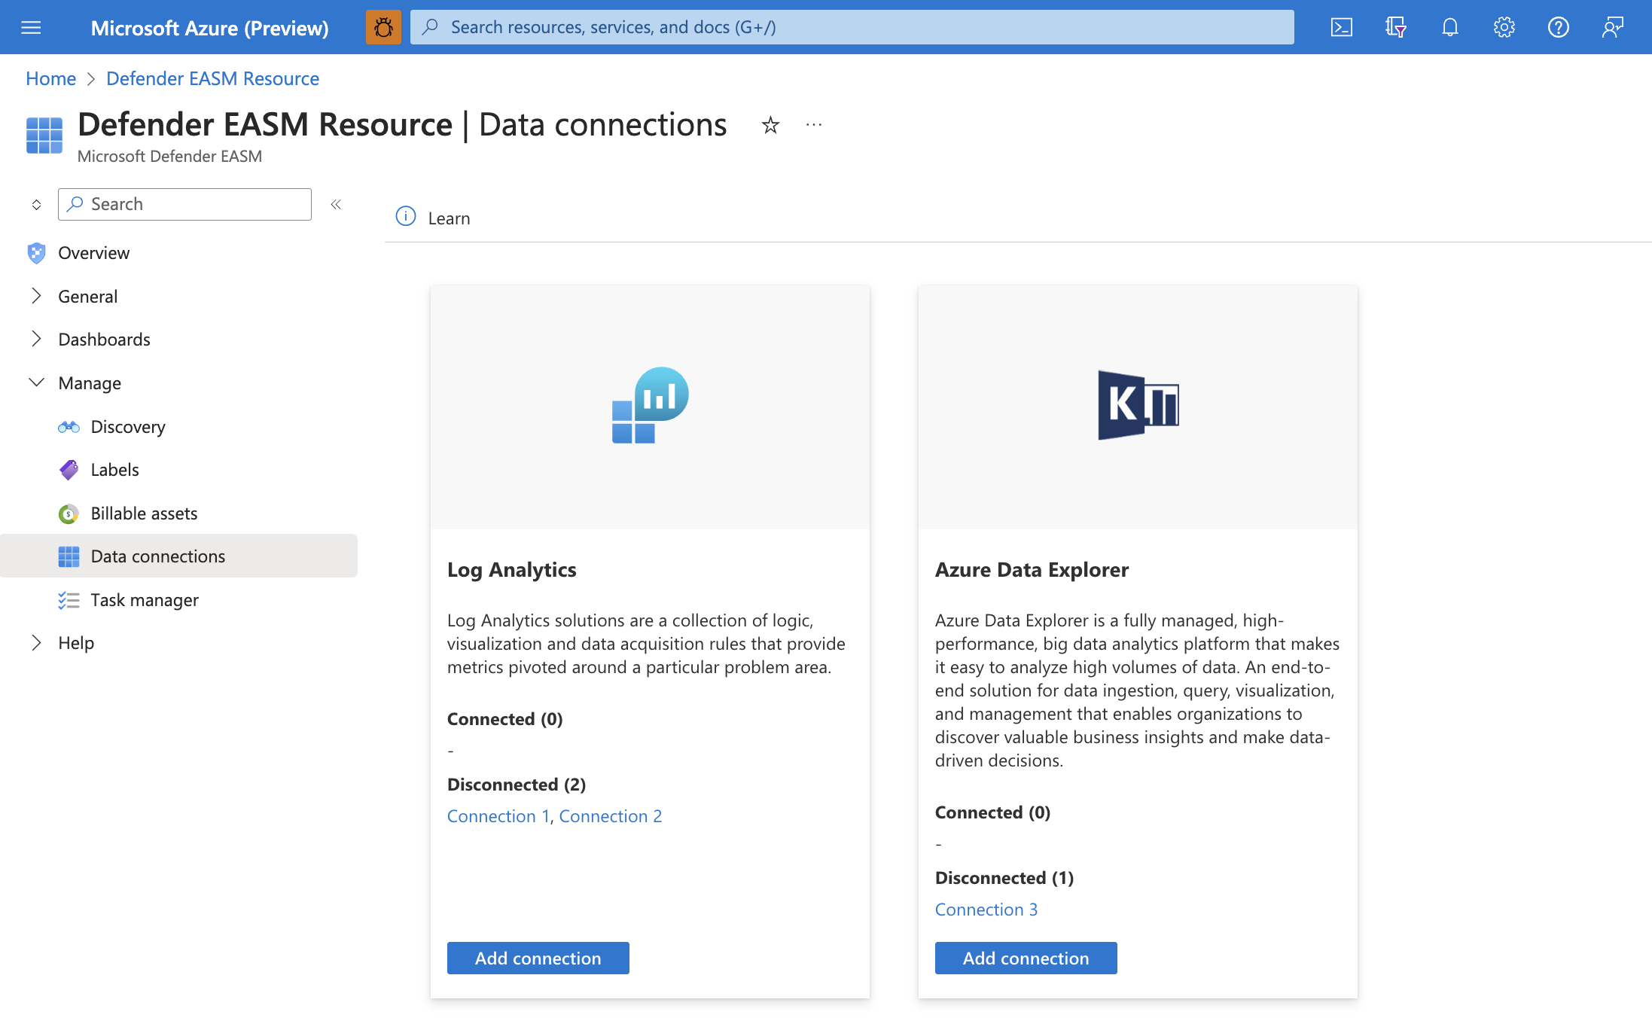1652x1030 pixels.
Task: Click the Overview shield icon
Action: (35, 251)
